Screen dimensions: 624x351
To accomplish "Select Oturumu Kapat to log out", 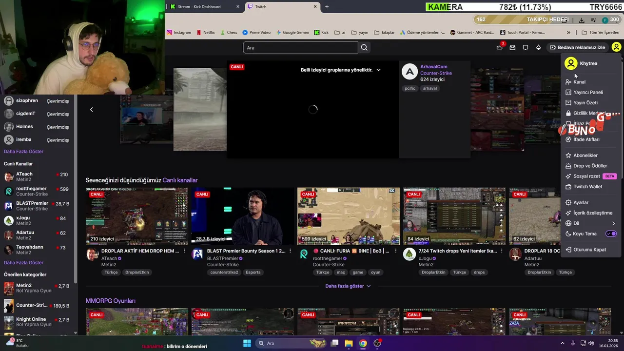I will [x=590, y=250].
